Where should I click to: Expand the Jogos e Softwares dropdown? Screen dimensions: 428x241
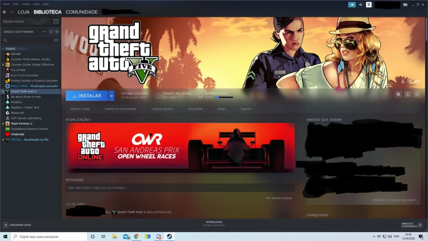point(24,32)
